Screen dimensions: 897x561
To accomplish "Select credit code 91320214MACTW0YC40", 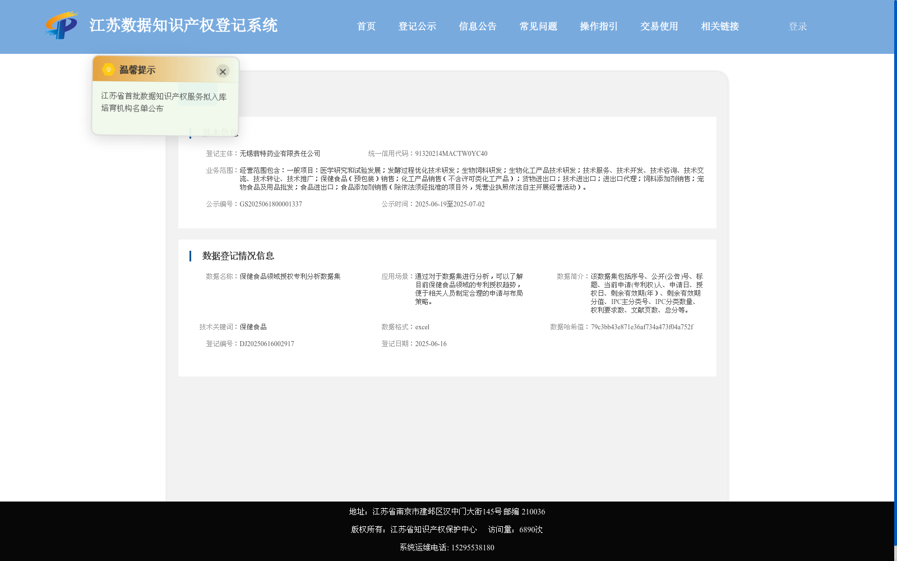I will click(451, 154).
